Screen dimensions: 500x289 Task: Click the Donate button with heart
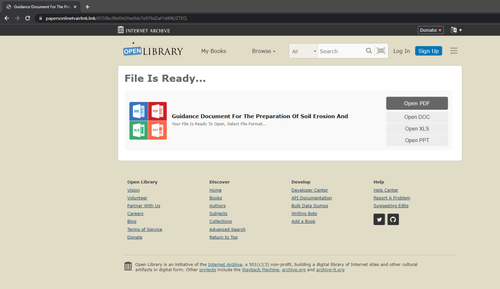point(431,30)
